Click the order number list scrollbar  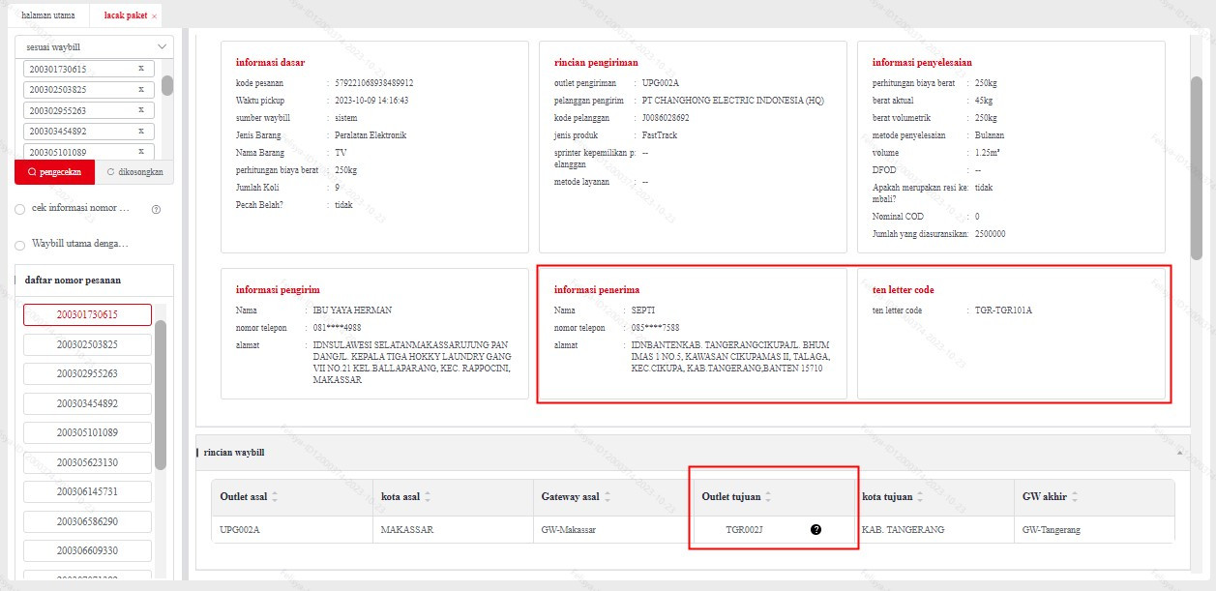pos(162,395)
